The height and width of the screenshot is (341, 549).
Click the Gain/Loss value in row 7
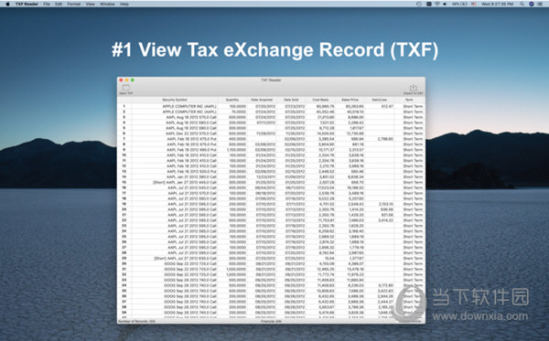tap(385, 139)
